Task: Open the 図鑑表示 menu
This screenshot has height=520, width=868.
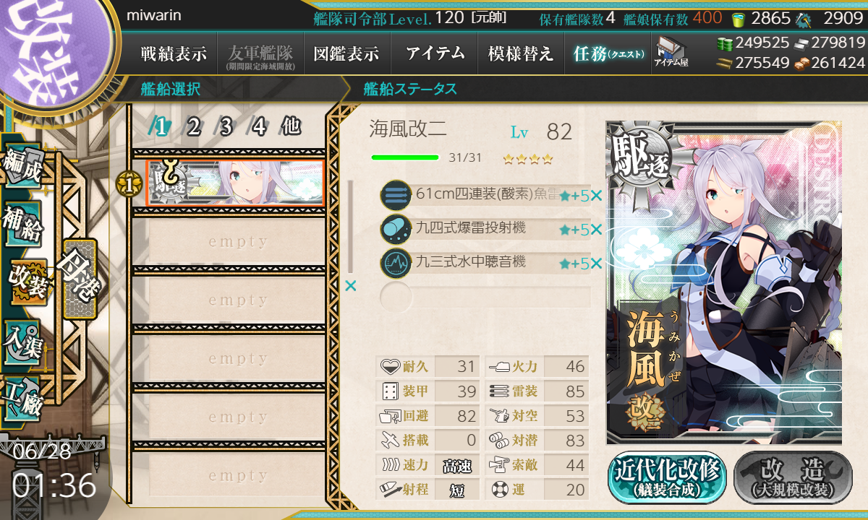Action: tap(346, 53)
